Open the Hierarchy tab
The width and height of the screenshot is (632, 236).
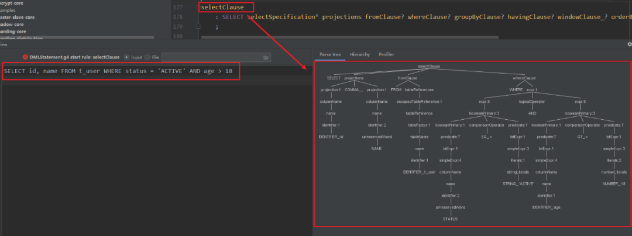pyautogui.click(x=360, y=55)
